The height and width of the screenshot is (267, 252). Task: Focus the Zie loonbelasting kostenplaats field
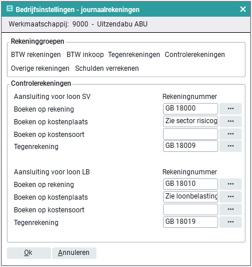(191, 197)
